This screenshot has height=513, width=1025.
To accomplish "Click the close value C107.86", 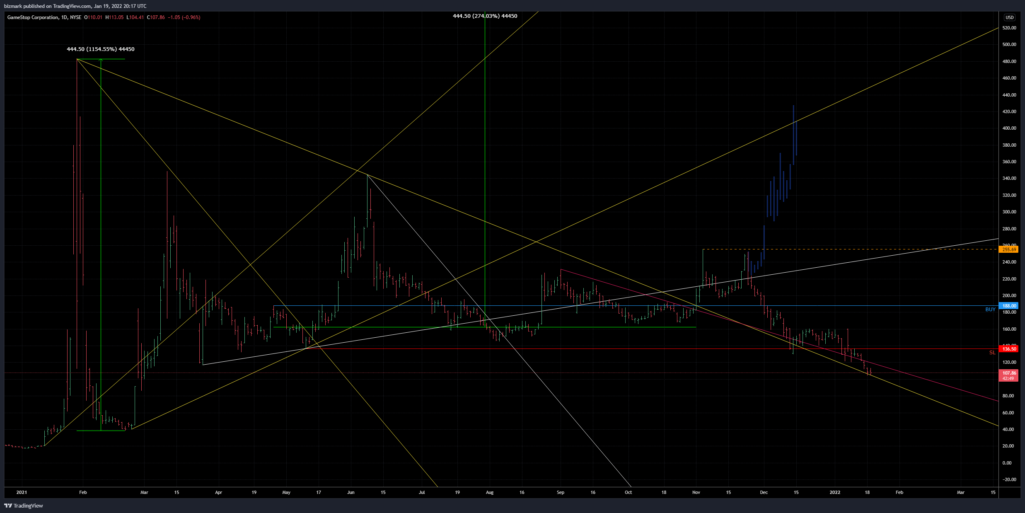I will click(156, 17).
